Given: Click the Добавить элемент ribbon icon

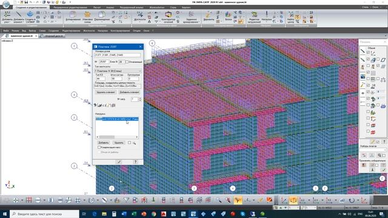Looking at the screenshot, I should click(x=18, y=17).
